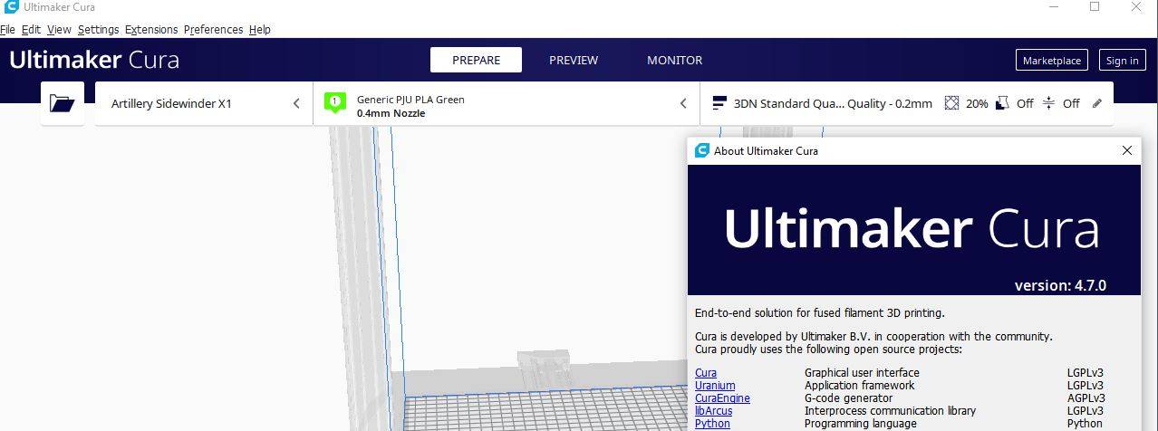
Task: Click the green extruder 1 material icon
Action: point(334,103)
